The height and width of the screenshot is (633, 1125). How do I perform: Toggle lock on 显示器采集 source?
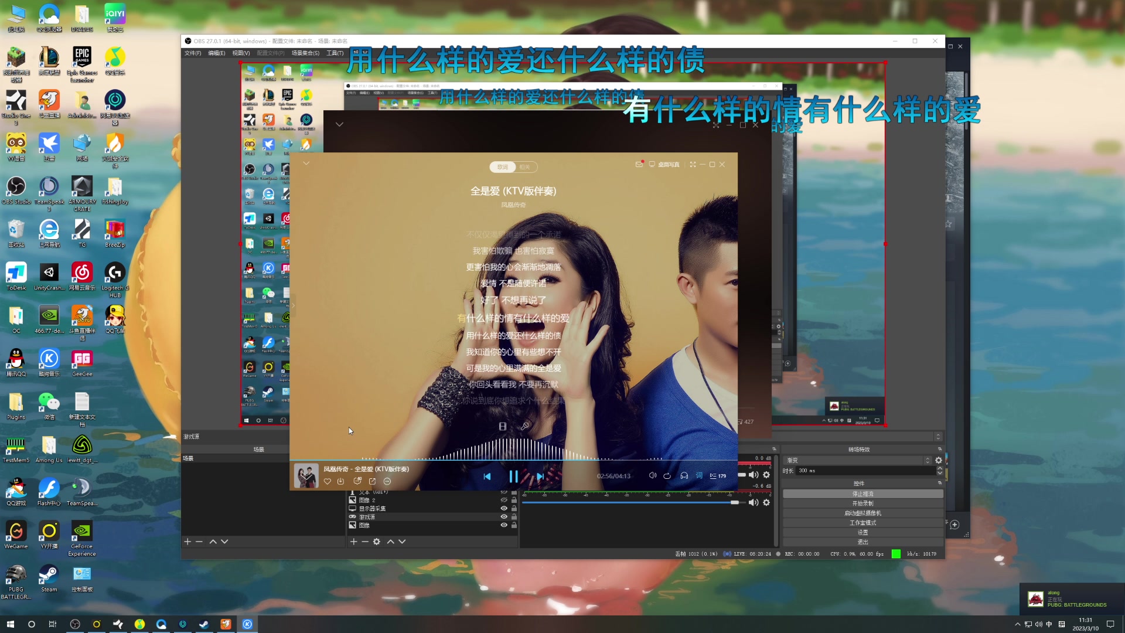point(514,508)
